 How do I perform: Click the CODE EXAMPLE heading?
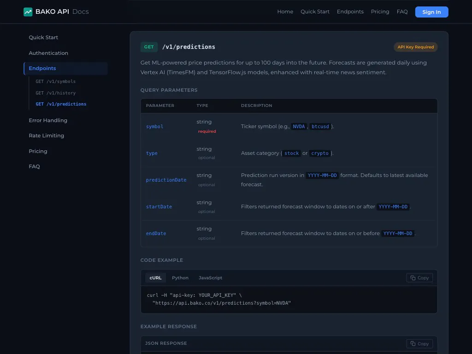point(162,260)
